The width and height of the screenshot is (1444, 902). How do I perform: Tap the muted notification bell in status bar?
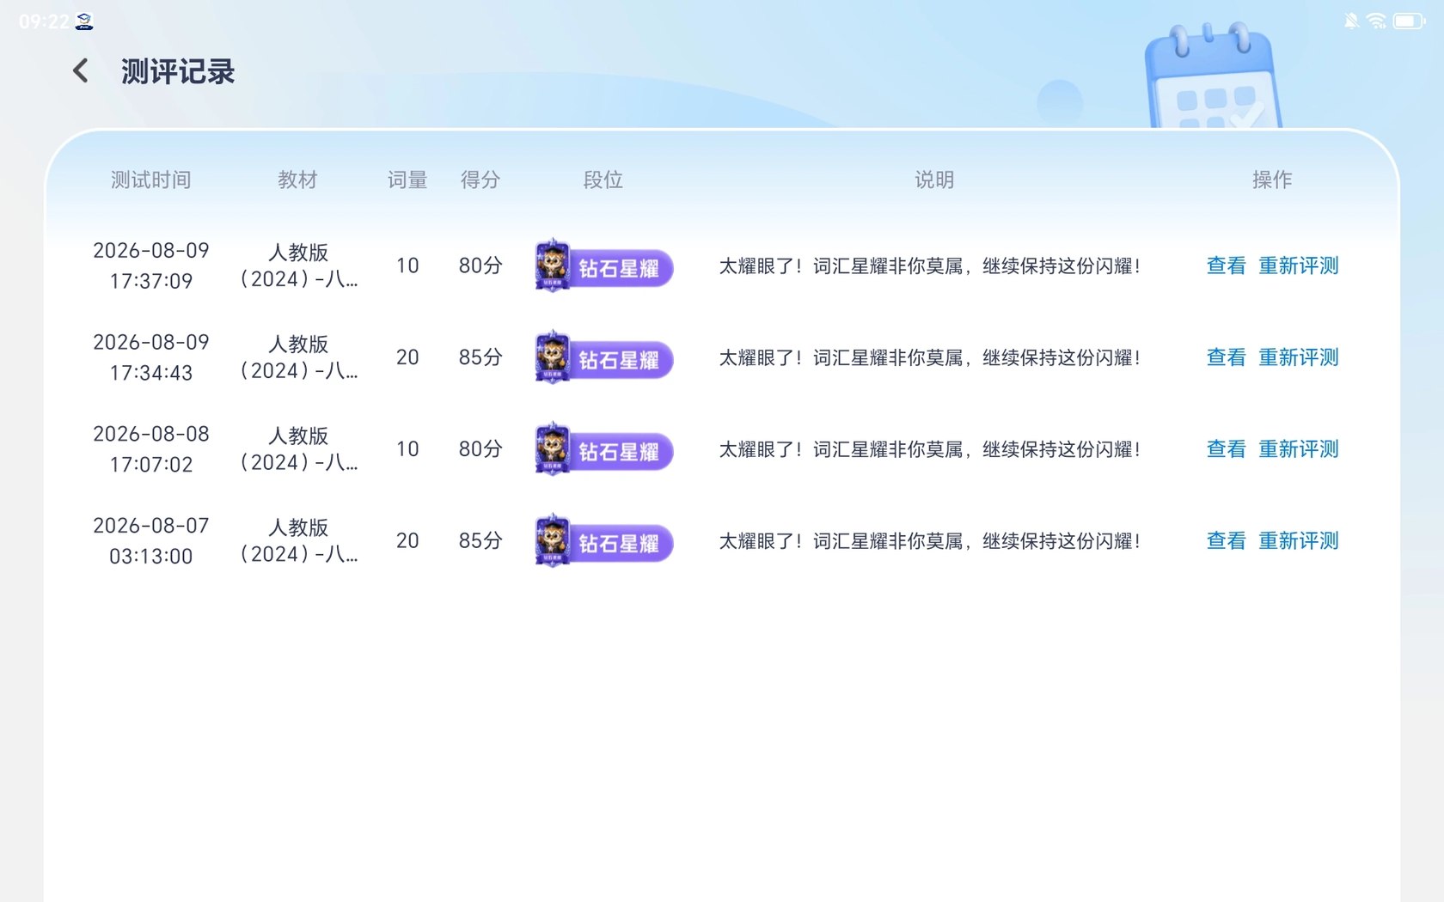(x=1351, y=21)
